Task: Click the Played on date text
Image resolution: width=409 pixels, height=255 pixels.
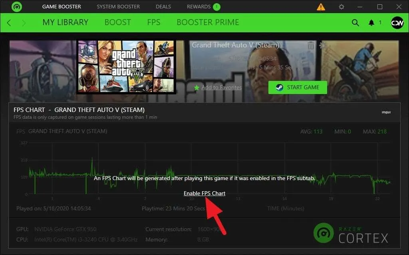Action: (x=54, y=208)
